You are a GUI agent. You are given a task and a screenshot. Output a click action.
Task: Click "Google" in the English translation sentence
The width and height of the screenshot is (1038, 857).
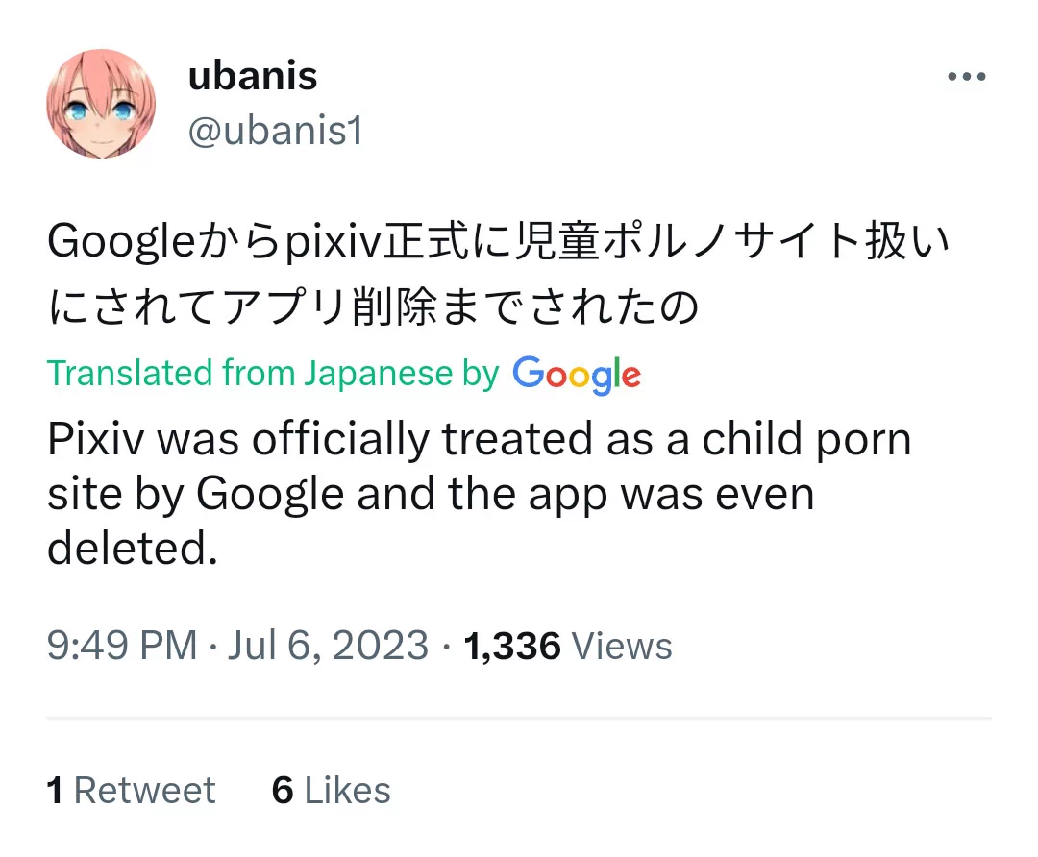(x=270, y=494)
